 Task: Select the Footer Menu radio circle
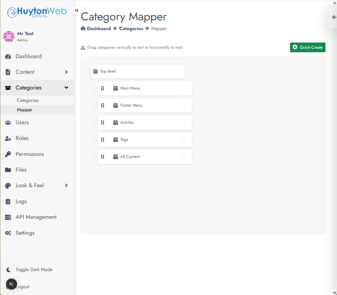click(x=182, y=105)
